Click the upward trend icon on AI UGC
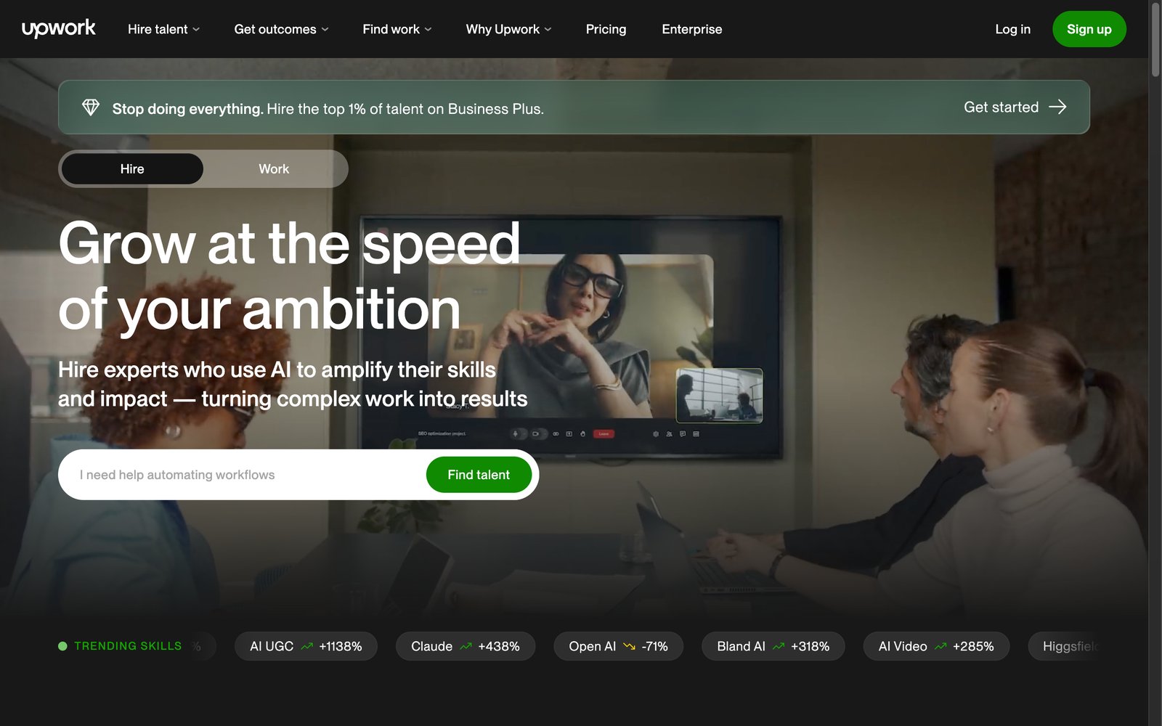The image size is (1162, 726). 306,646
